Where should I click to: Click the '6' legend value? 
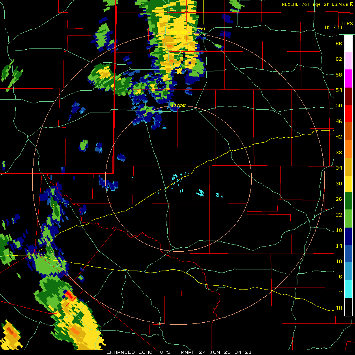(340, 277)
